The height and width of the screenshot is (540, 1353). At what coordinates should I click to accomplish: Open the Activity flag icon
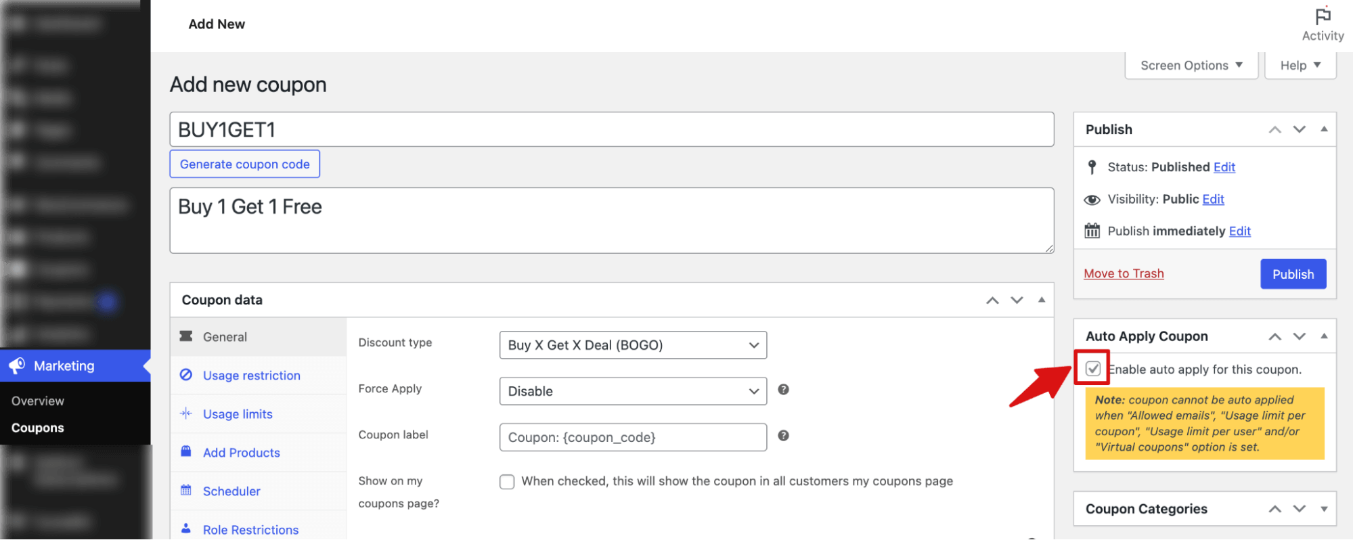[1323, 16]
